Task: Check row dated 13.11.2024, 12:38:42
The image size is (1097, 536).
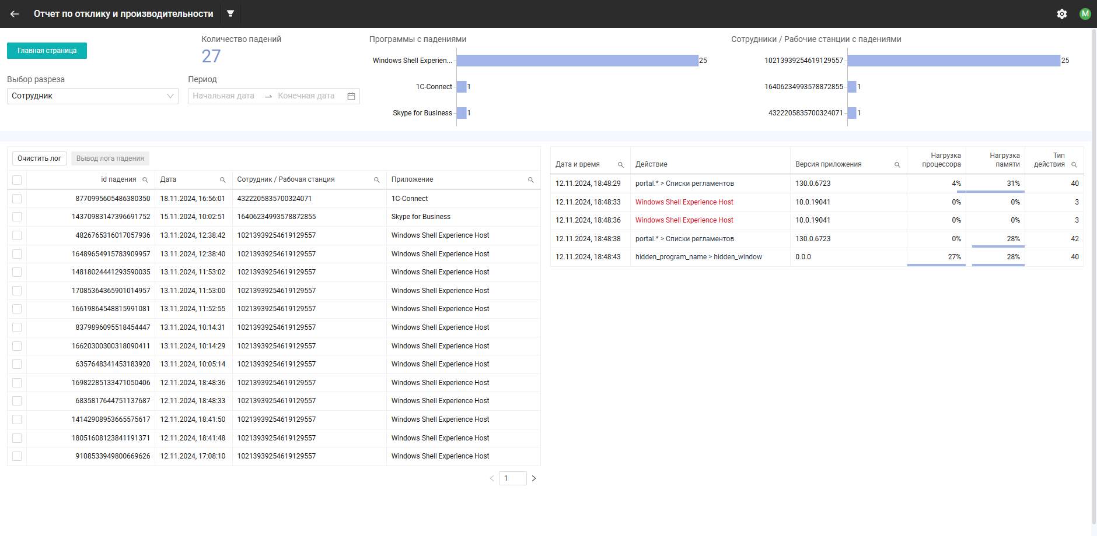Action: click(x=17, y=235)
